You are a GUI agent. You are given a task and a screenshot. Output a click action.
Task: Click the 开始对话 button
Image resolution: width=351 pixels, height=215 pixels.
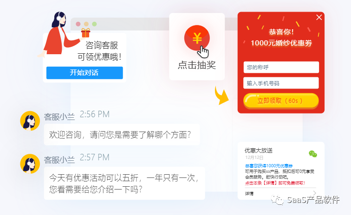pos(84,73)
